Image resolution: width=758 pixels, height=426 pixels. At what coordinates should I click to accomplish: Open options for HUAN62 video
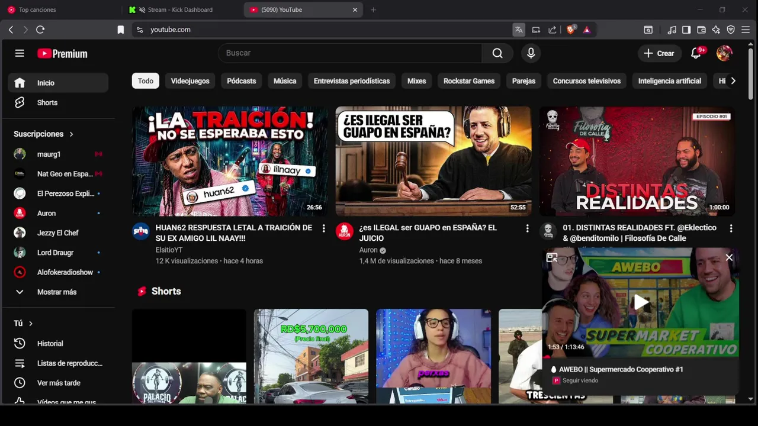pyautogui.click(x=323, y=228)
